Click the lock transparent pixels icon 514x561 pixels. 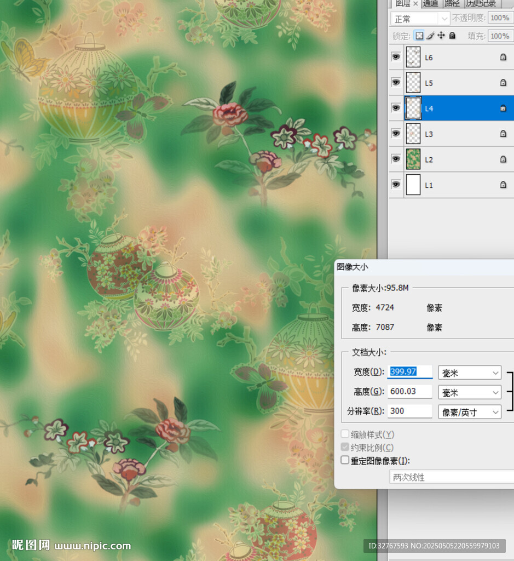419,36
